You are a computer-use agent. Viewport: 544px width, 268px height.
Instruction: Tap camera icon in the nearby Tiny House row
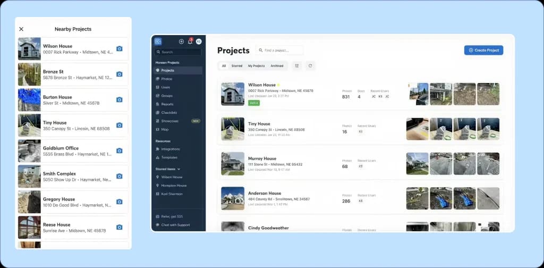click(x=120, y=125)
